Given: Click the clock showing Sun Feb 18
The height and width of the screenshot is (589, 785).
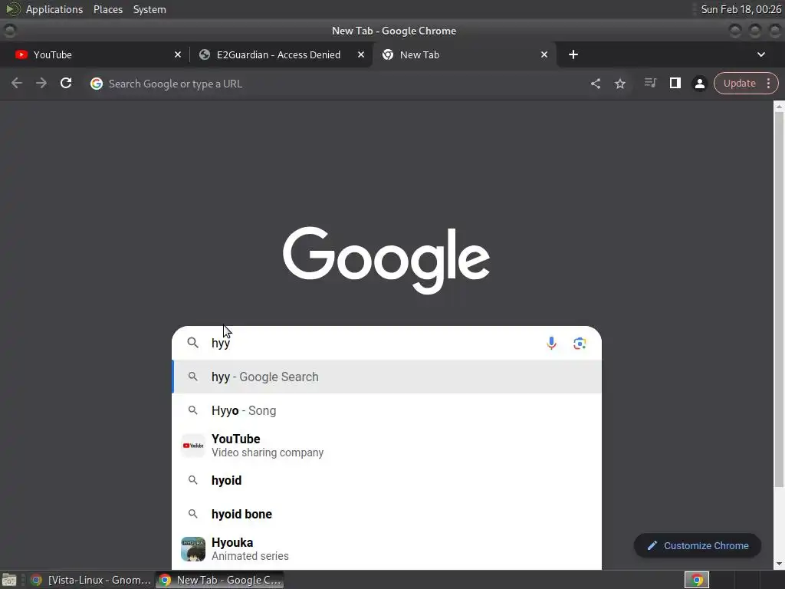Looking at the screenshot, I should (741, 9).
